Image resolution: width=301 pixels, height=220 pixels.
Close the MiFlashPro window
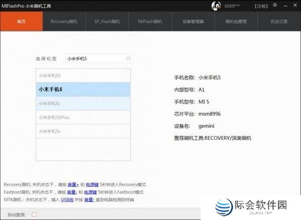295,5
